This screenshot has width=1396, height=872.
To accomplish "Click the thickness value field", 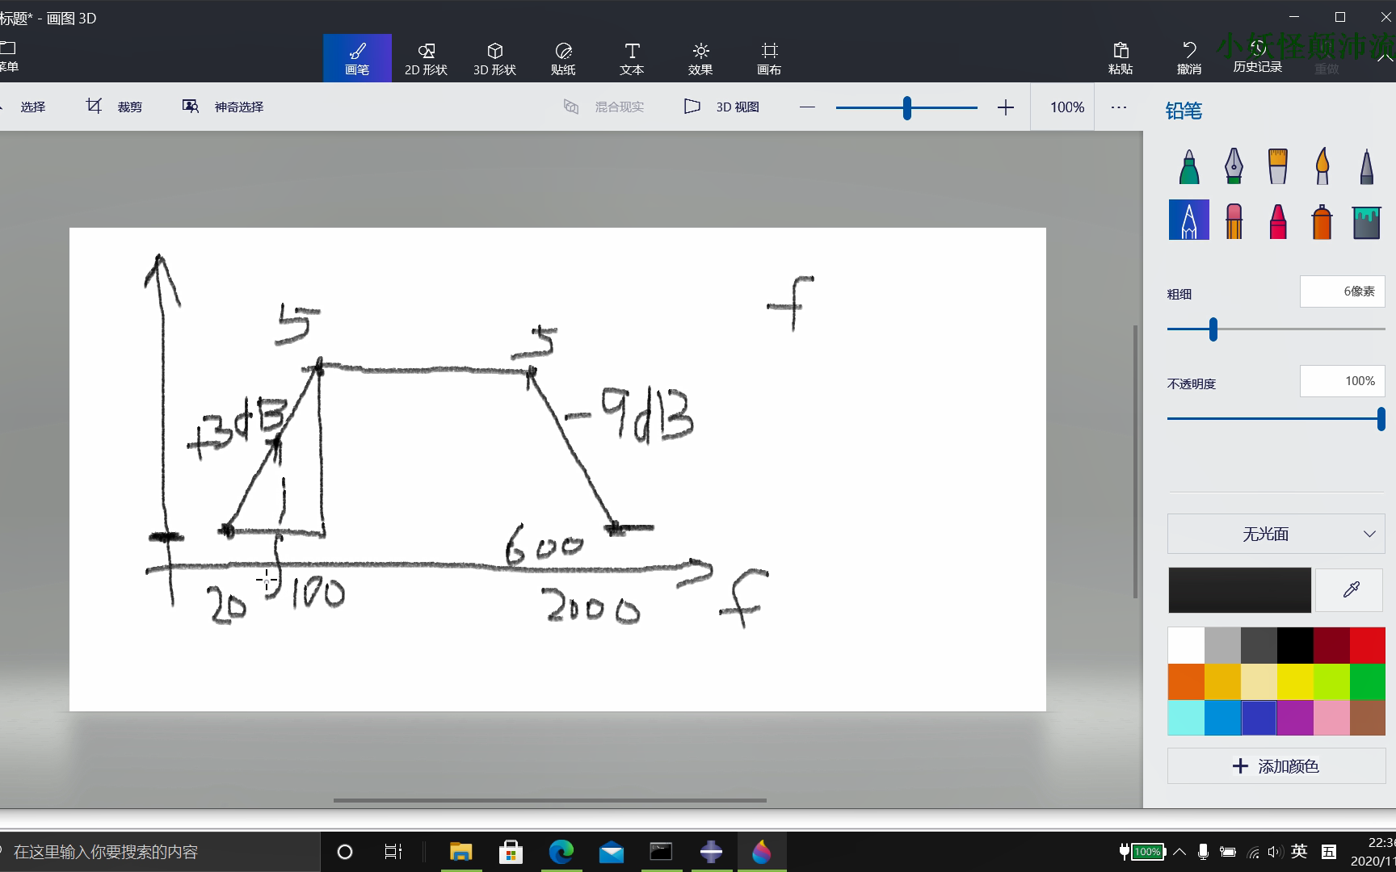I will pos(1342,291).
